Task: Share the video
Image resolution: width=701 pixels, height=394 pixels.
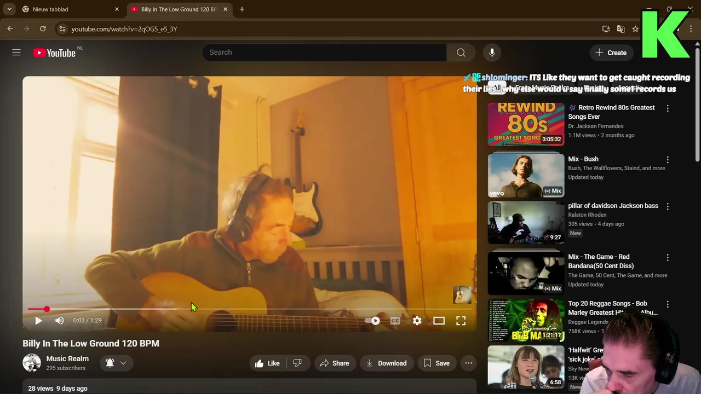Action: [x=334, y=363]
